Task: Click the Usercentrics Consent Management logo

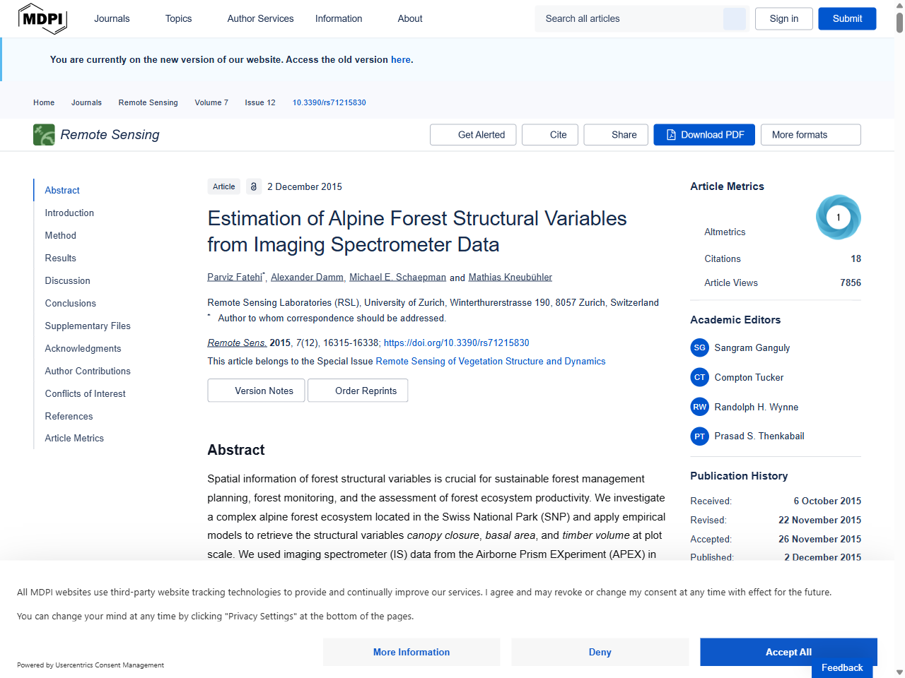Action: point(90,665)
